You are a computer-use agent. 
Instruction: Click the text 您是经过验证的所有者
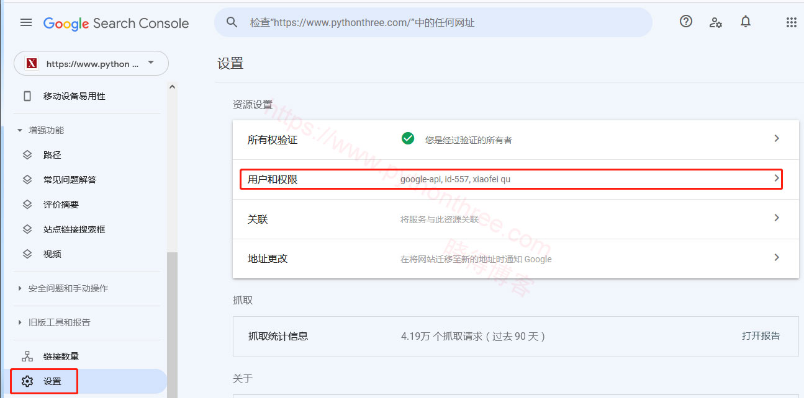point(469,140)
